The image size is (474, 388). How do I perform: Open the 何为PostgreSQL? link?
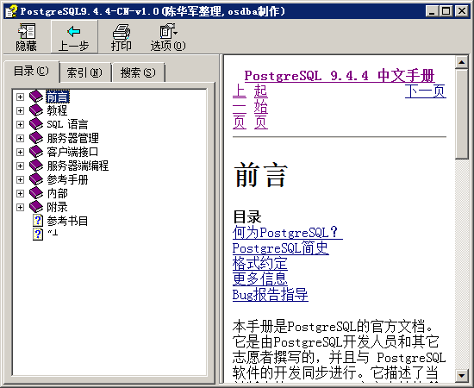point(288,232)
